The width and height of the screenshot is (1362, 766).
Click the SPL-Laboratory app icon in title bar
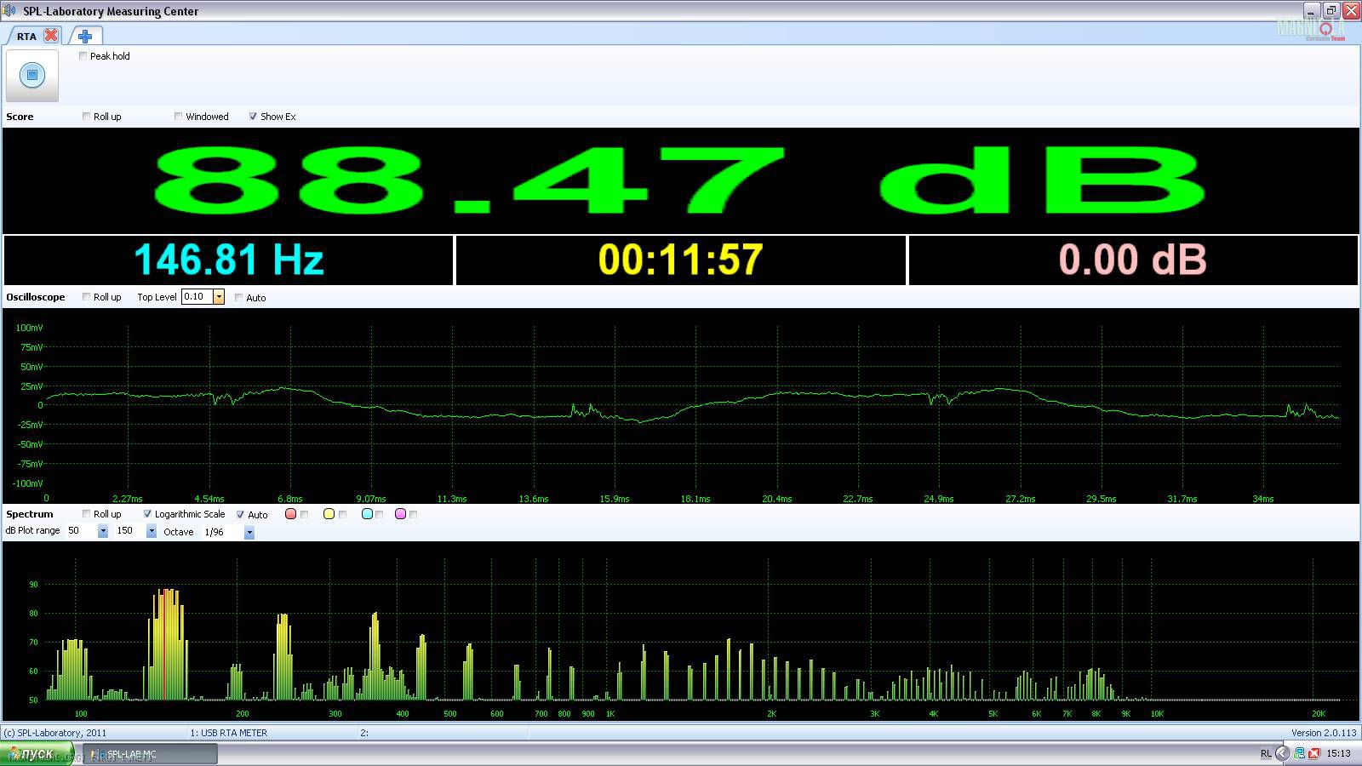coord(9,10)
